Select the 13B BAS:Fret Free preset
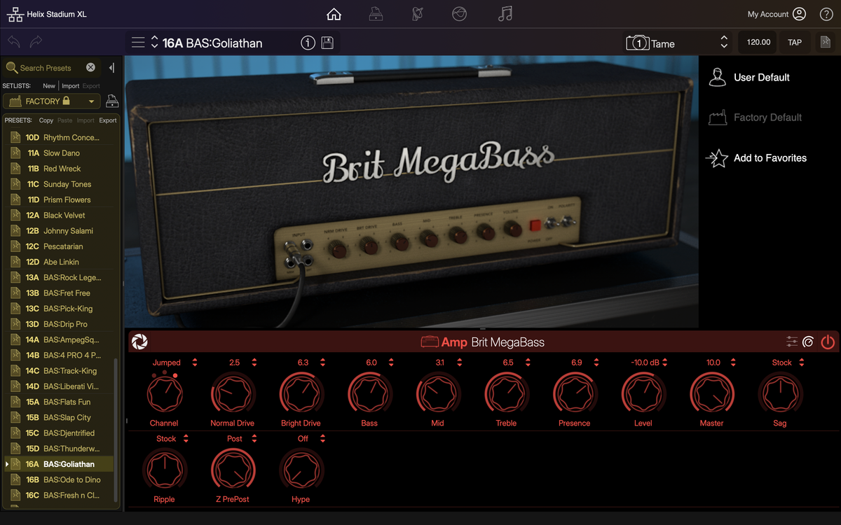The height and width of the screenshot is (525, 841). (67, 293)
